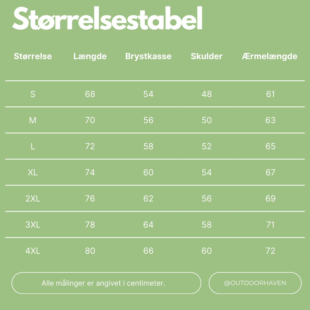Click the Ærmelængde value 71 for size 3XL

click(270, 225)
